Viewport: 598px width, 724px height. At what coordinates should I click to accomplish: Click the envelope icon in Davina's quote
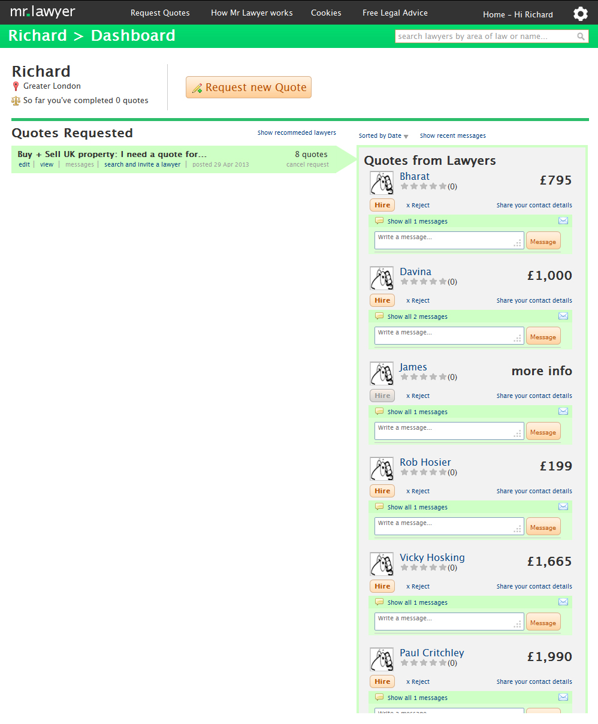(563, 316)
